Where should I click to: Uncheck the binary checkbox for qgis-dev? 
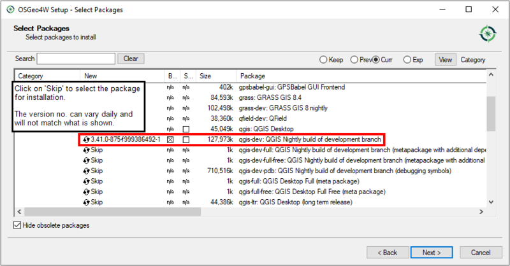pyautogui.click(x=171, y=139)
